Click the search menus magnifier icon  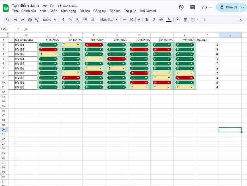click(x=8, y=20)
